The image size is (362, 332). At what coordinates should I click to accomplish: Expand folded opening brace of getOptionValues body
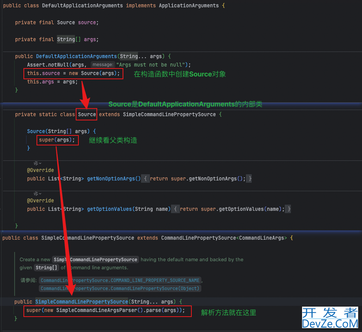[x=176, y=209]
